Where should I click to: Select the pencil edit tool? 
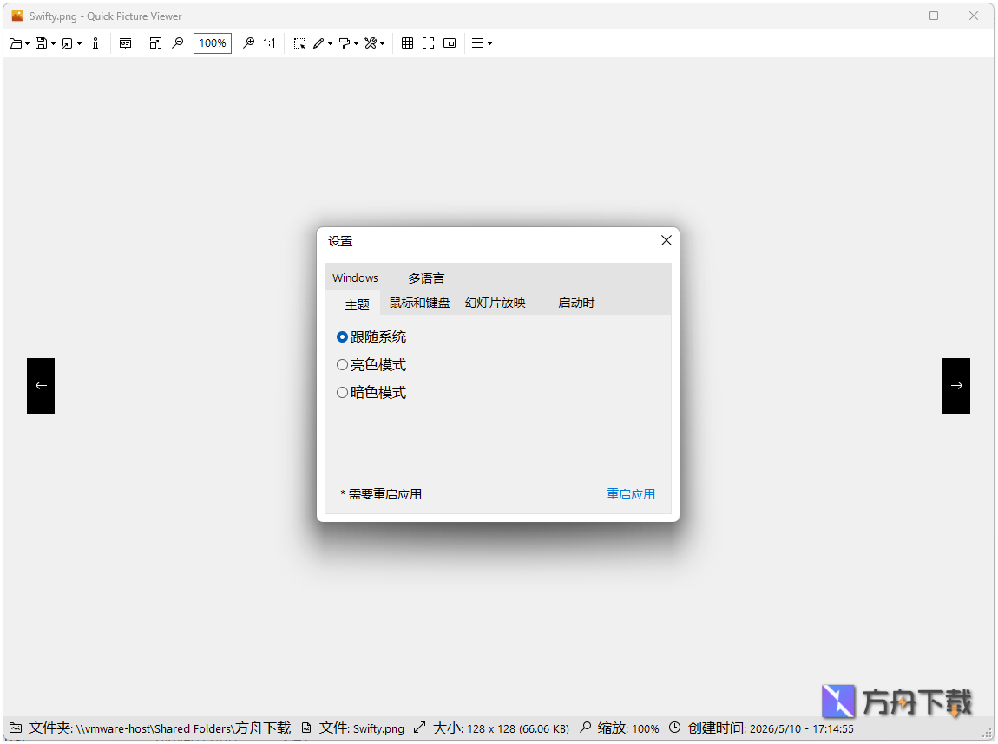[318, 43]
